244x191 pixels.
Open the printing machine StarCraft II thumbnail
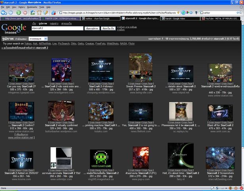pos(101,111)
